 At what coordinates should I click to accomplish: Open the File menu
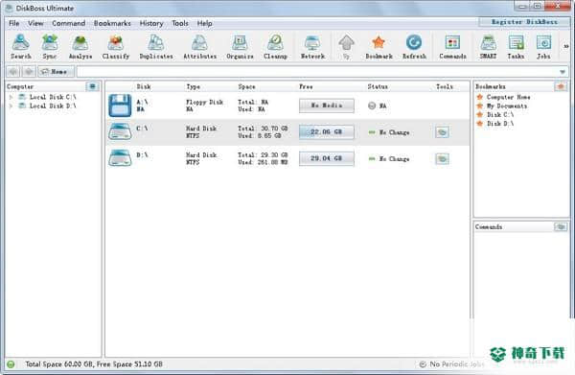(14, 23)
